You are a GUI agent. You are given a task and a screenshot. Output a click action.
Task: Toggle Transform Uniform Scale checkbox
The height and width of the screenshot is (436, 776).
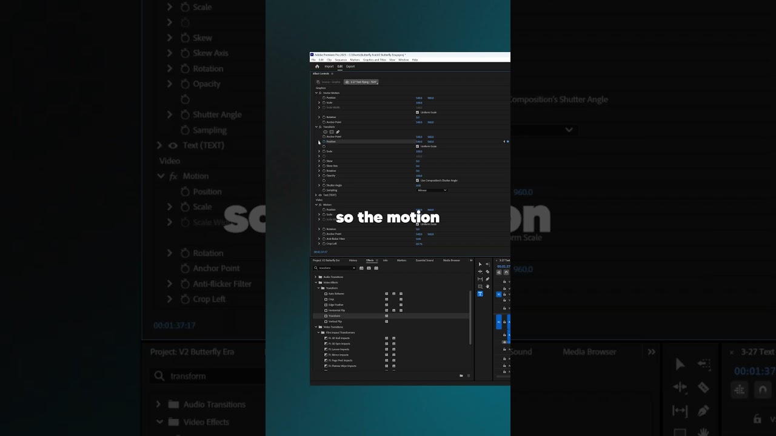[417, 147]
